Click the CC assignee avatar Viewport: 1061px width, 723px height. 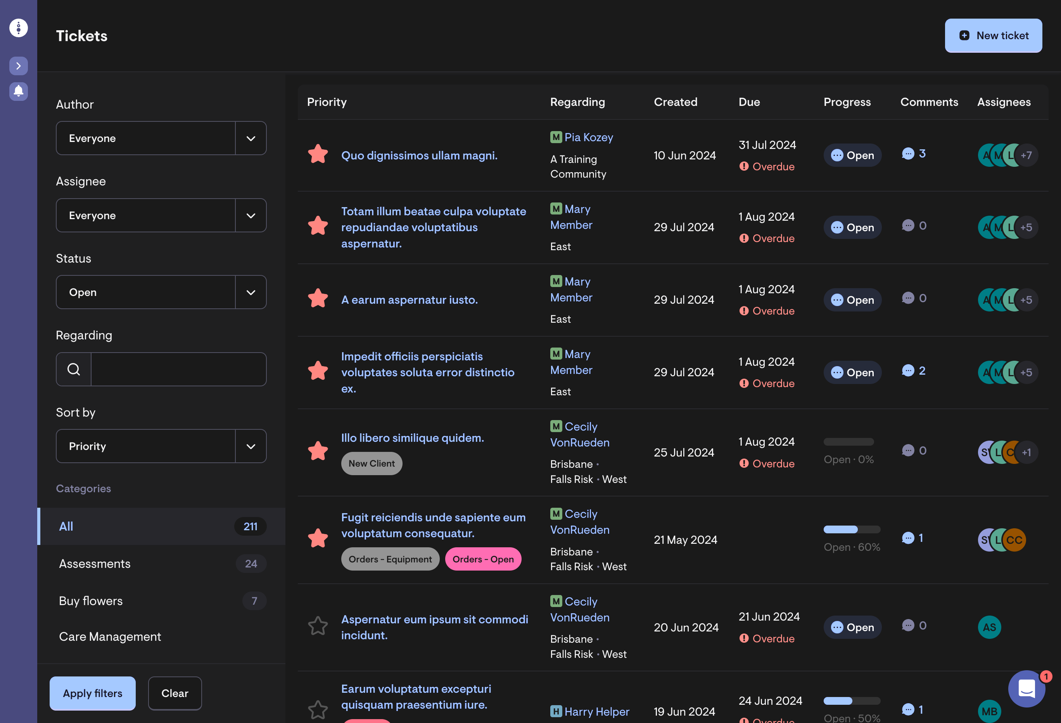1014,540
